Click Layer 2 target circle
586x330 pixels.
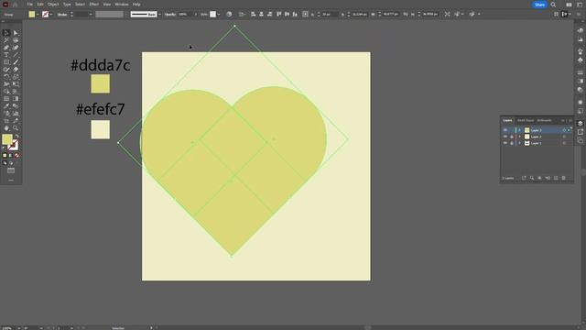click(x=564, y=137)
